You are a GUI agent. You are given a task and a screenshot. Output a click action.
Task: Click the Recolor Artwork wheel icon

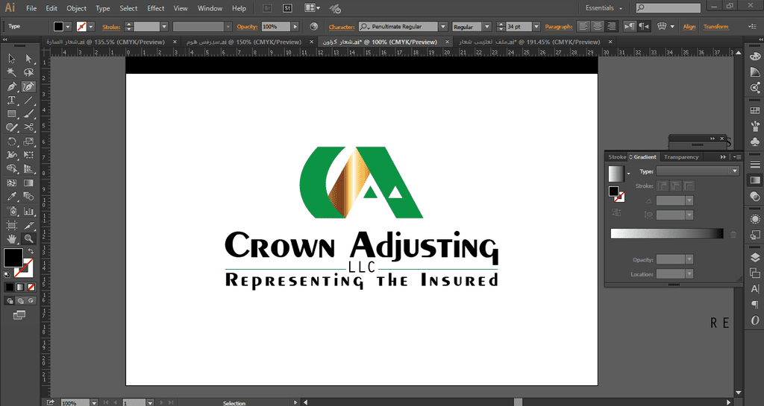pos(314,26)
